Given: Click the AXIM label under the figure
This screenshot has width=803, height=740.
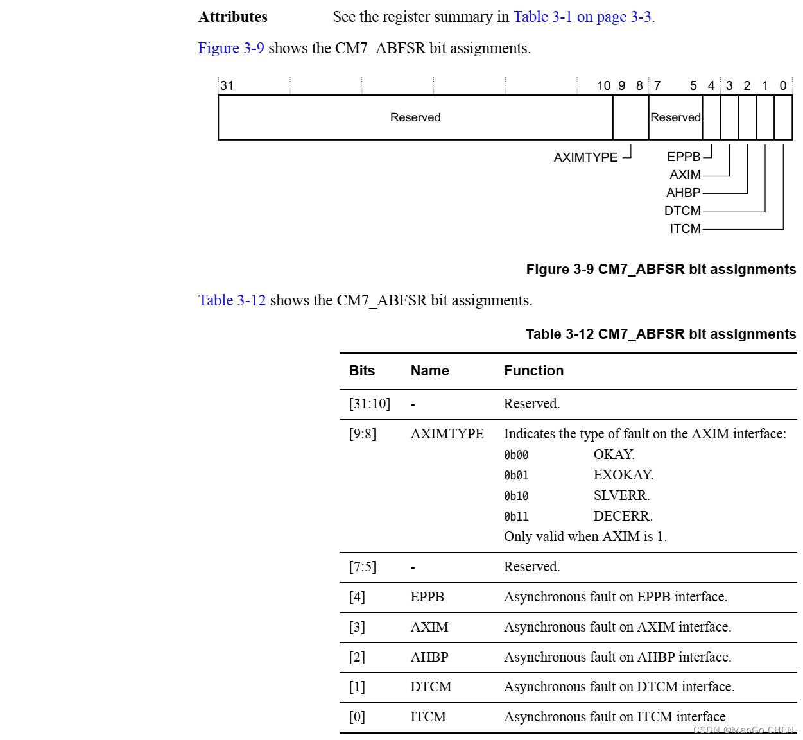Looking at the screenshot, I should pos(686,175).
